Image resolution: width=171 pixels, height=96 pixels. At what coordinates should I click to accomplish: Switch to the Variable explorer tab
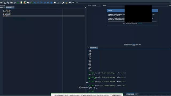click(128, 45)
